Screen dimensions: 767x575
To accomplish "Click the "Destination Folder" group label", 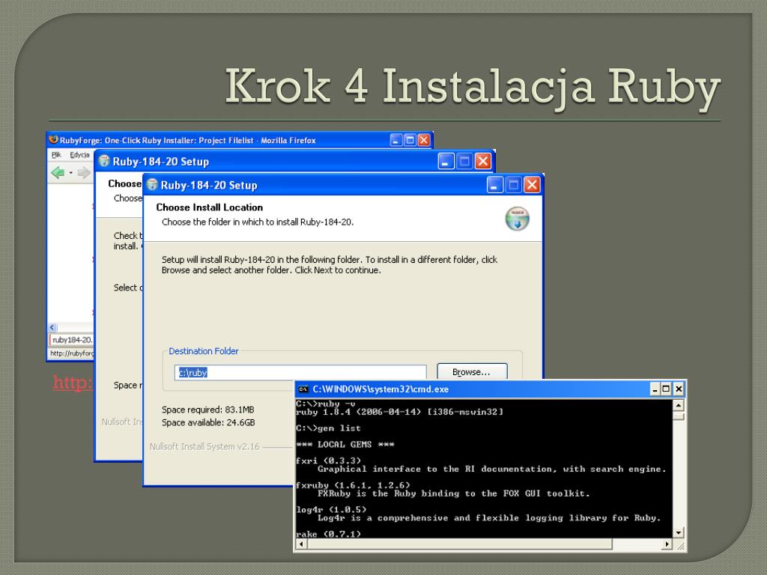I will pos(204,351).
